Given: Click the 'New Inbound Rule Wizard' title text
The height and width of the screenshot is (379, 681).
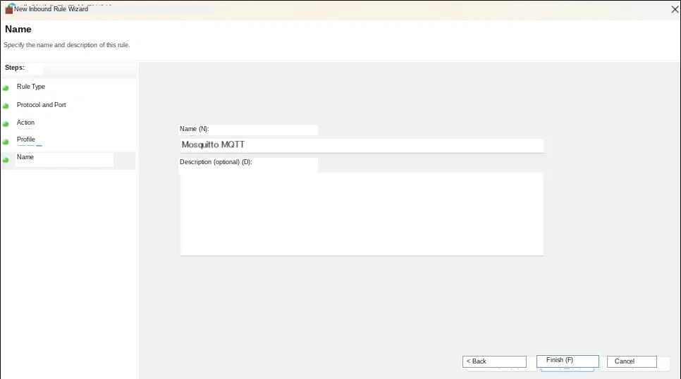Looking at the screenshot, I should 51,9.
